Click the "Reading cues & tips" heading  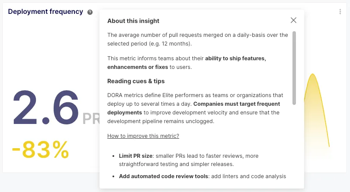click(136, 81)
